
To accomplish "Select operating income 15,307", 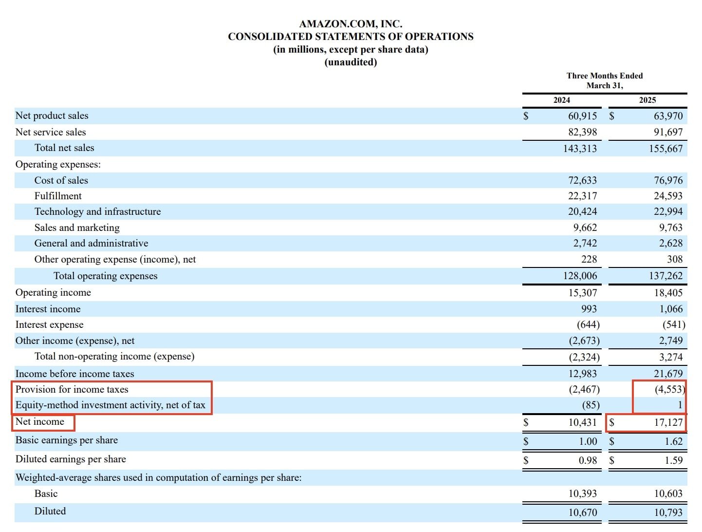I will coord(582,293).
